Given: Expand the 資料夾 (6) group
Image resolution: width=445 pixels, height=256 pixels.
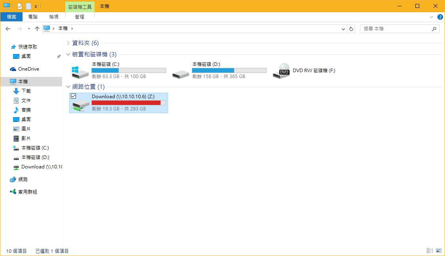Looking at the screenshot, I should point(68,43).
